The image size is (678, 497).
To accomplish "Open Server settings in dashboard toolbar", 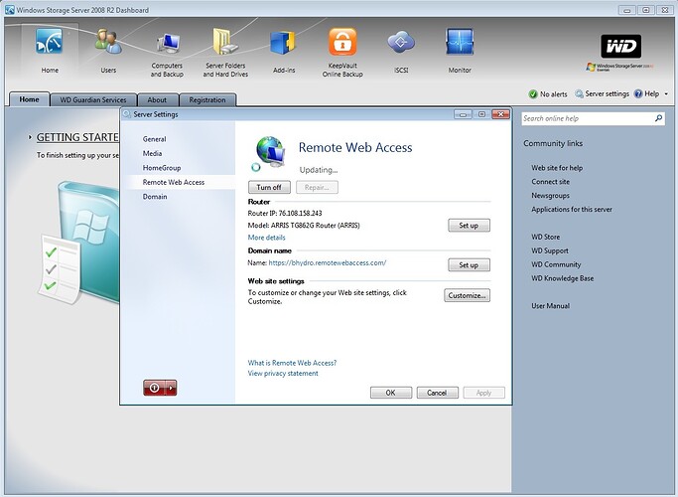I will [602, 94].
